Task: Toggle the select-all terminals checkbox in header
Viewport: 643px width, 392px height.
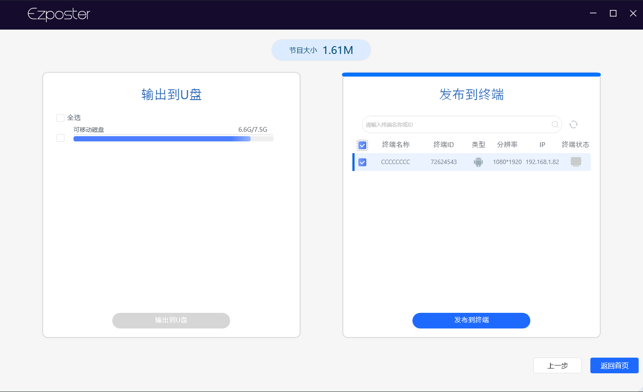Action: [362, 144]
